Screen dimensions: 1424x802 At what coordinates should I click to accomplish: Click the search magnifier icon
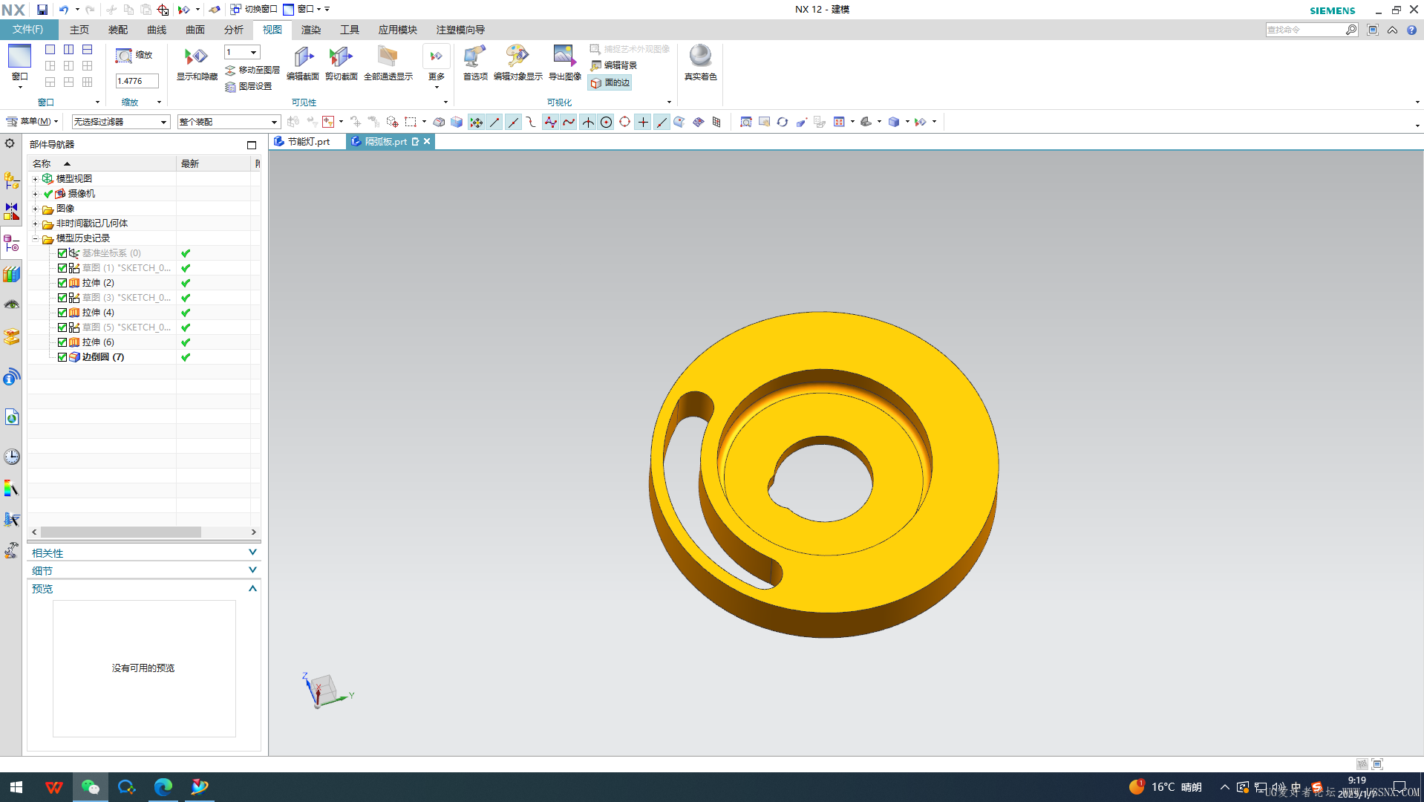coord(1351,30)
